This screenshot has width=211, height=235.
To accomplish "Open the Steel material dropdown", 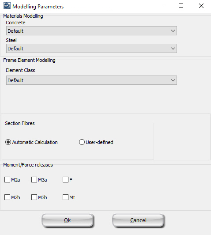I will pos(91,49).
